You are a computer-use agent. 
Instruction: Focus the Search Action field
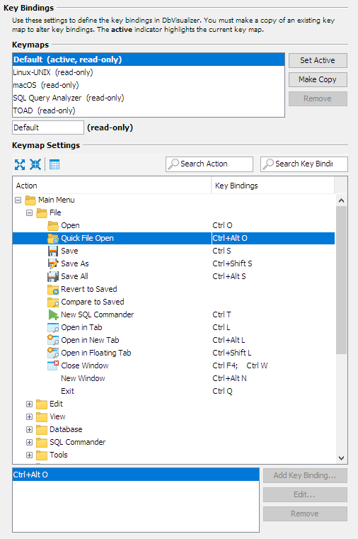pyautogui.click(x=209, y=164)
